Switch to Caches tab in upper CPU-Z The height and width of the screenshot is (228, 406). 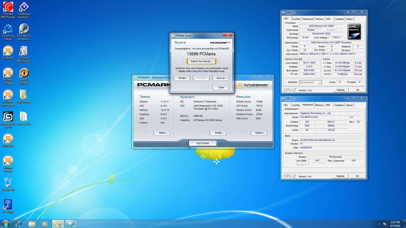click(x=296, y=19)
